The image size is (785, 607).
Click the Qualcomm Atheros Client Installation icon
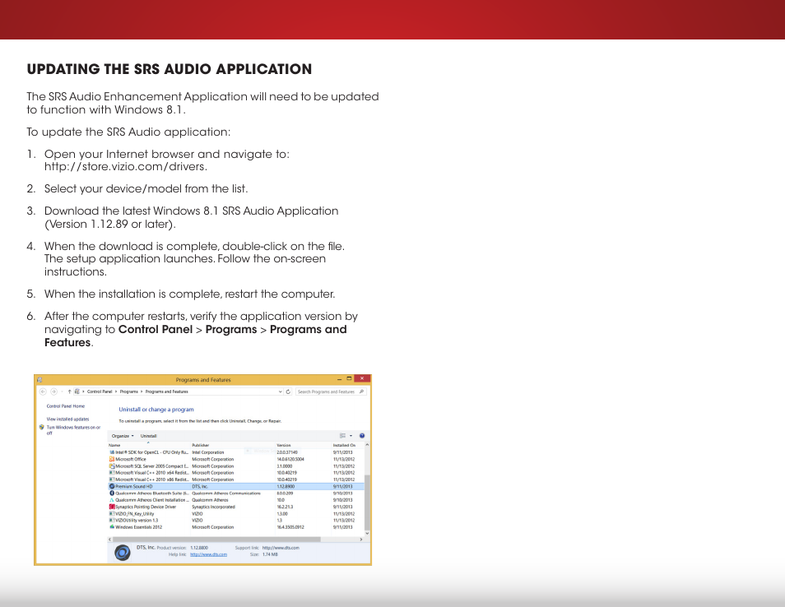(x=112, y=500)
